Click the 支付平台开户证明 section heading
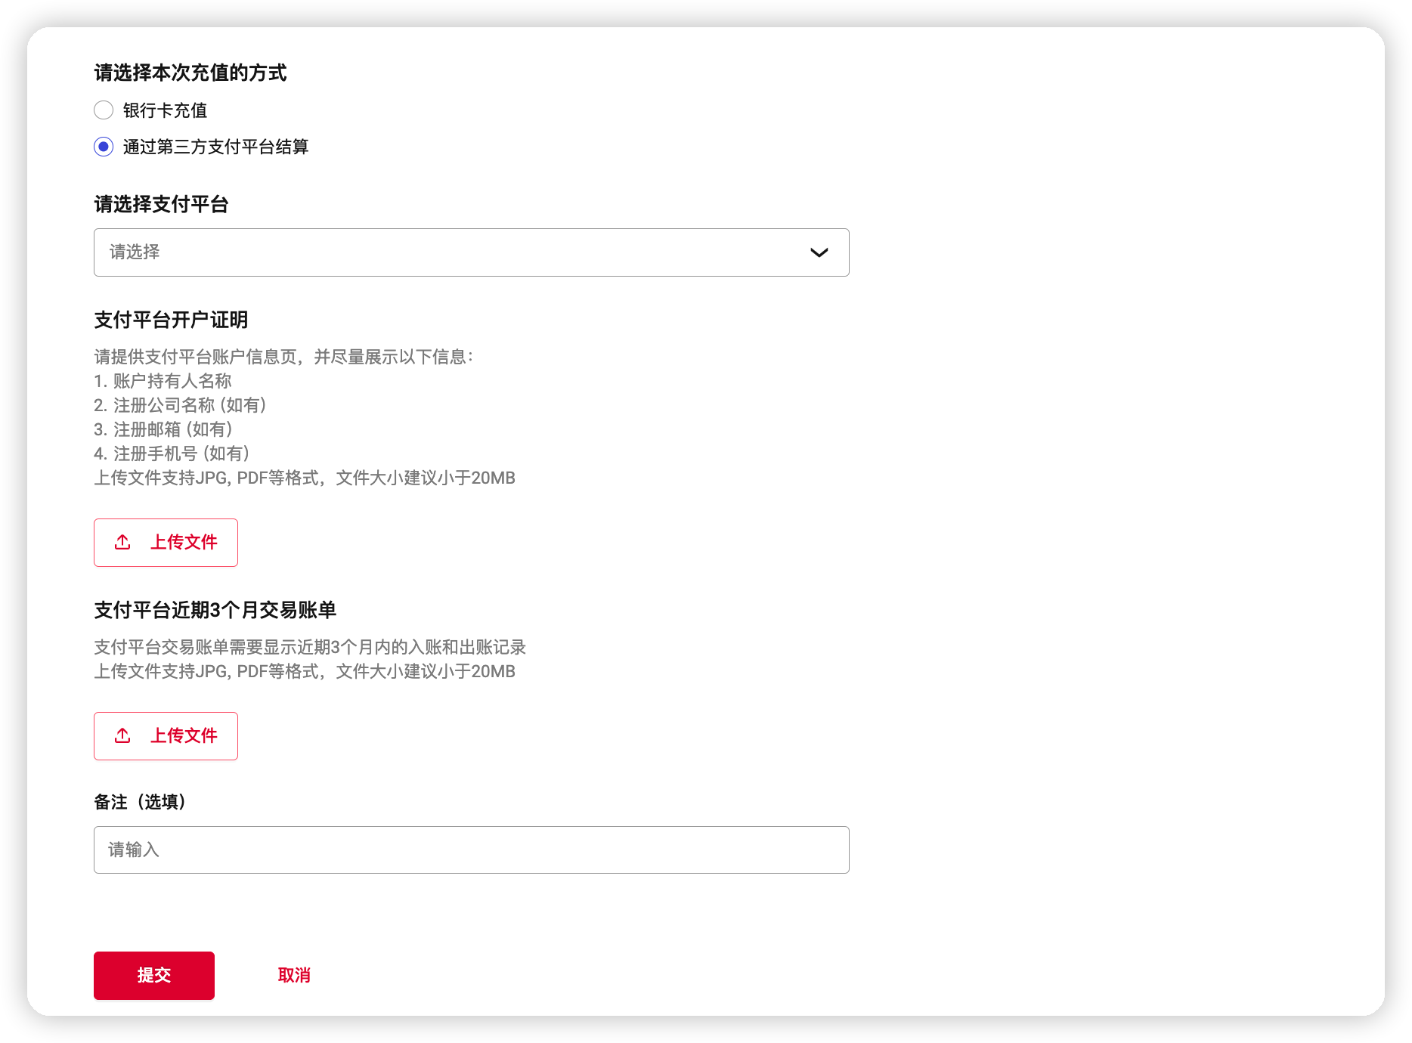Image resolution: width=1412 pixels, height=1043 pixels. click(x=170, y=319)
